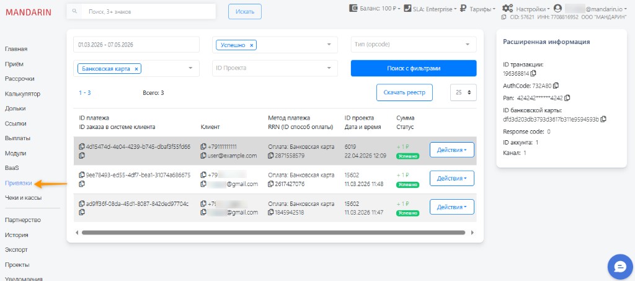Open the Экспорт section

[16, 250]
